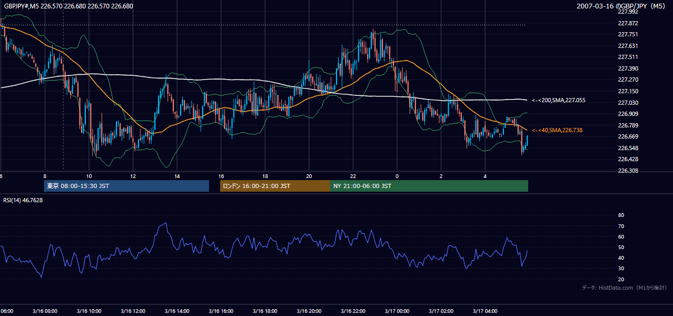Click RSI scale value 80
Viewport: 673px width, 316px height.
[621, 215]
